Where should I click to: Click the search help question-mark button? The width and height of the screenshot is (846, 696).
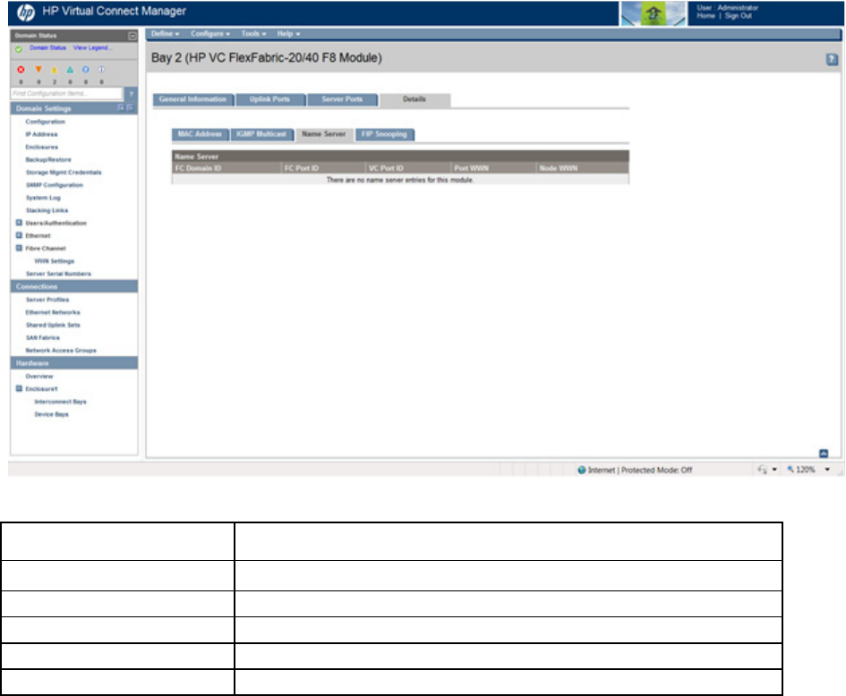[x=131, y=94]
